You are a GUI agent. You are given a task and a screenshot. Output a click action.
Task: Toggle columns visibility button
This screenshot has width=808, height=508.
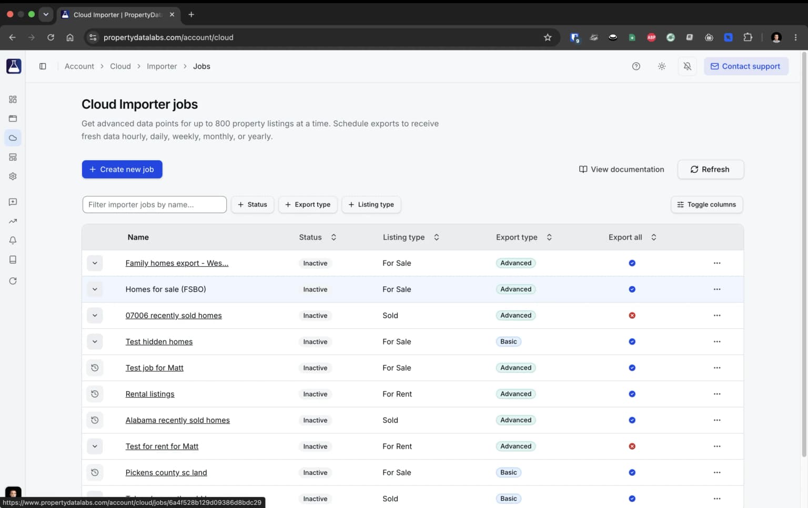click(x=706, y=204)
